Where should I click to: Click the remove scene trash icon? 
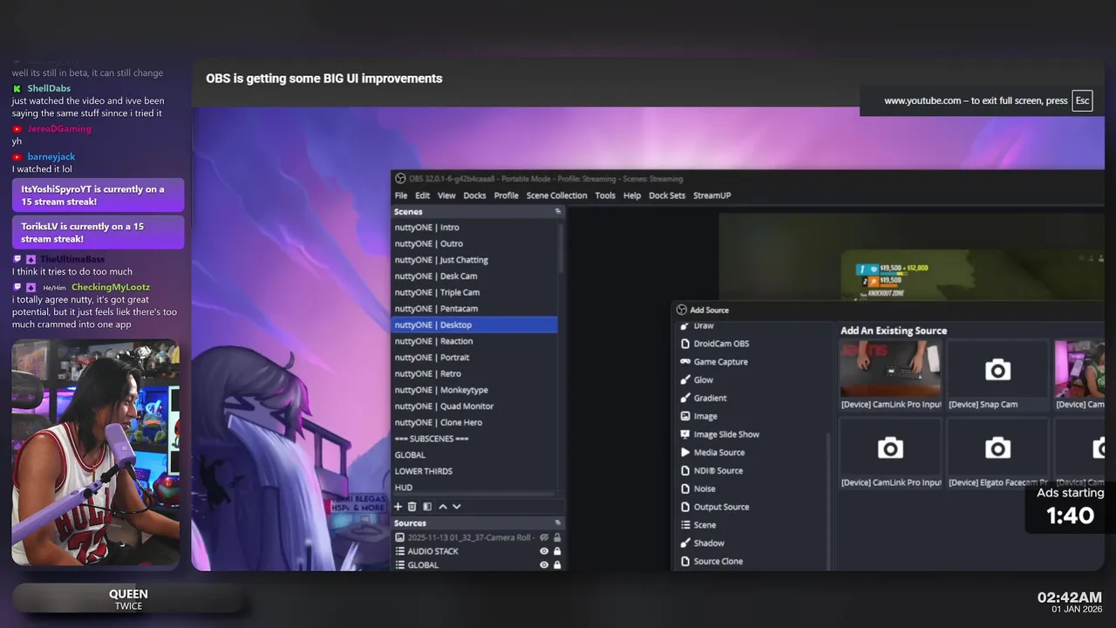(x=412, y=507)
